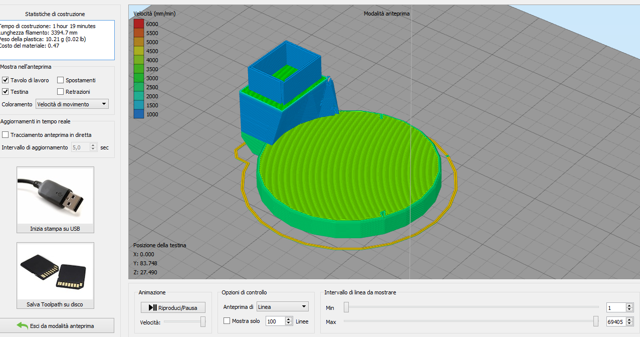Image resolution: width=640 pixels, height=337 pixels.
Task: Click the Max value field showing 69405
Action: point(615,321)
